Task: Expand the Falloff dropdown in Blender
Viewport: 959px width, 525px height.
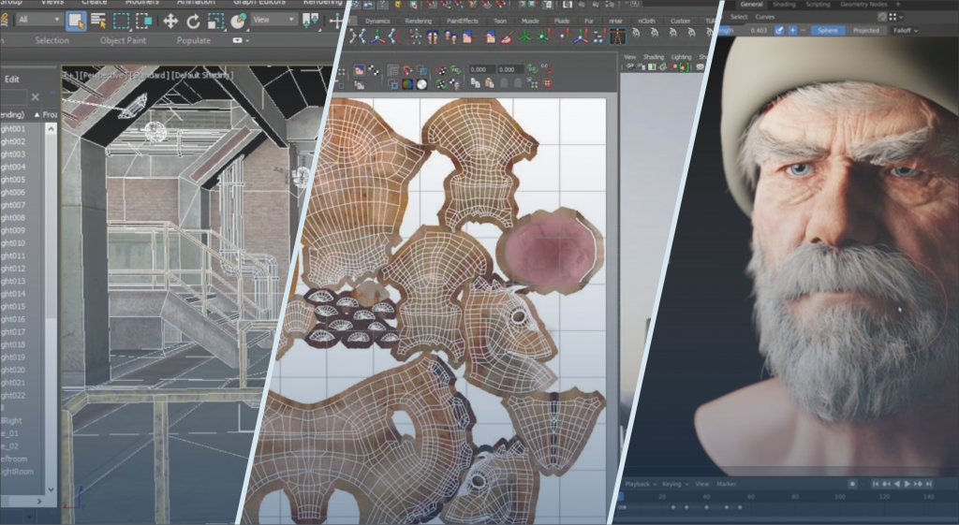Action: click(x=905, y=30)
